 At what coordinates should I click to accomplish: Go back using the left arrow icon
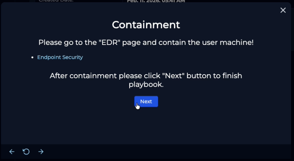(12, 151)
